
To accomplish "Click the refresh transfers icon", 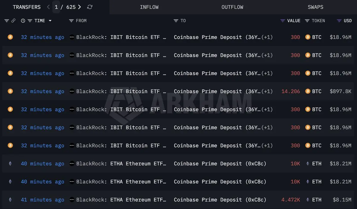I will click(x=90, y=7).
